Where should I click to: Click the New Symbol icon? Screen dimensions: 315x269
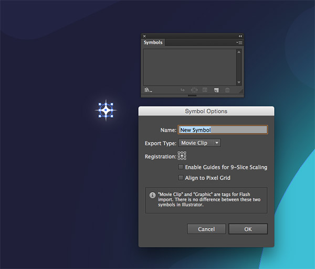216,91
